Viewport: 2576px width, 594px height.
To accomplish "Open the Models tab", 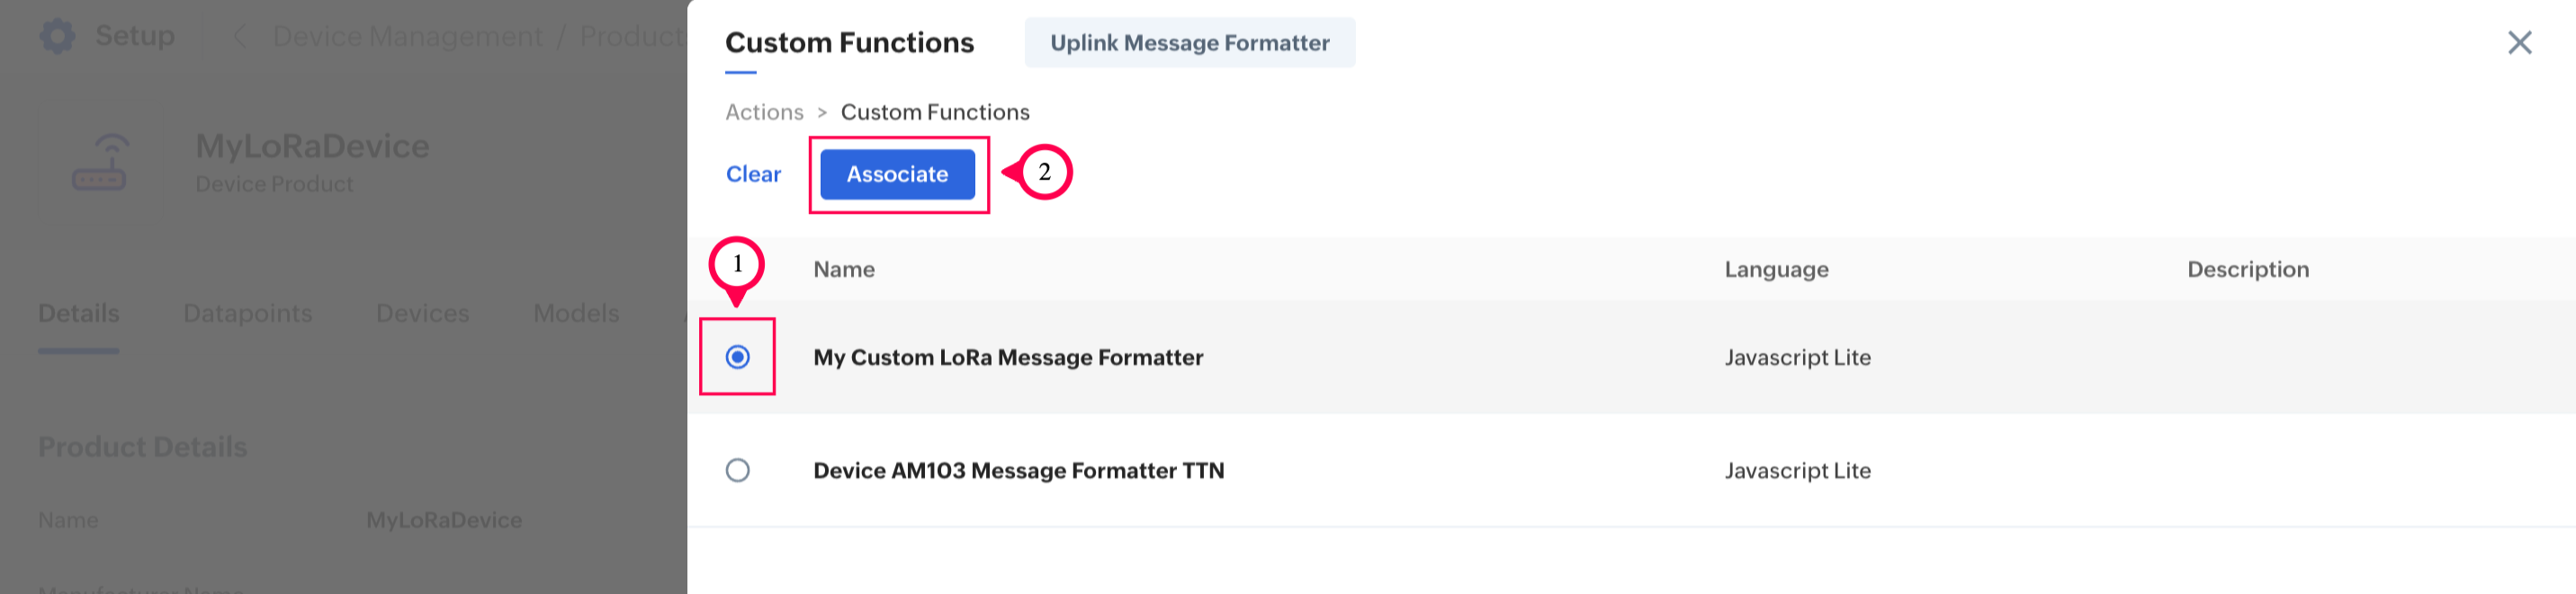I will coord(576,314).
